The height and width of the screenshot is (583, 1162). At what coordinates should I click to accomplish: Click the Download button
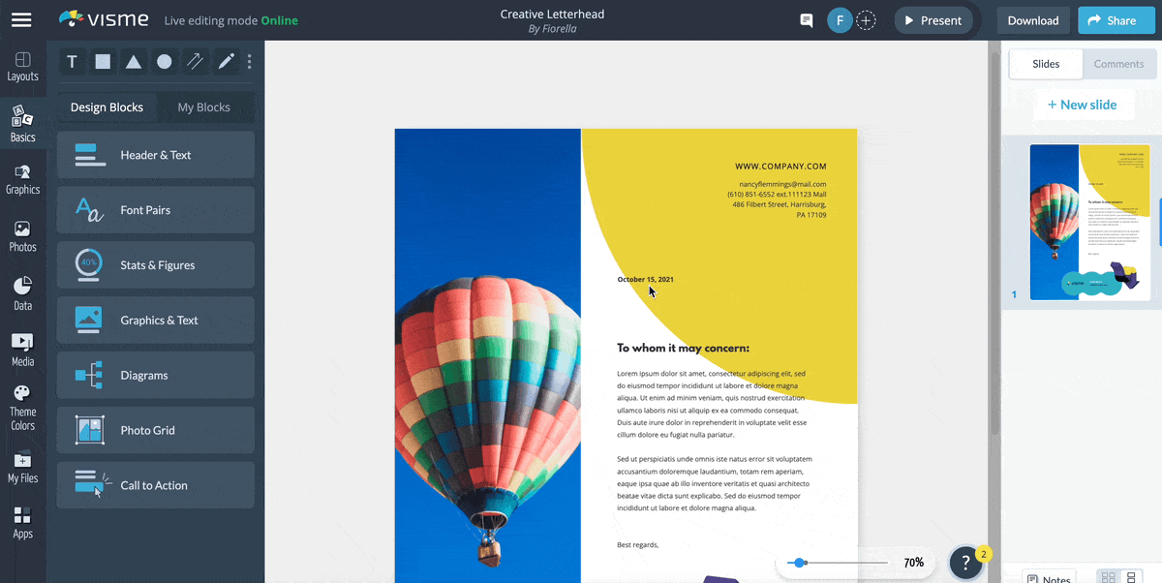tap(1032, 19)
